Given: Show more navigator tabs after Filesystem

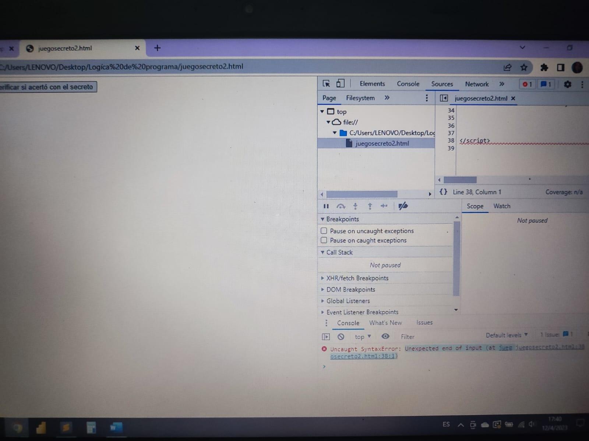Looking at the screenshot, I should click(x=387, y=98).
